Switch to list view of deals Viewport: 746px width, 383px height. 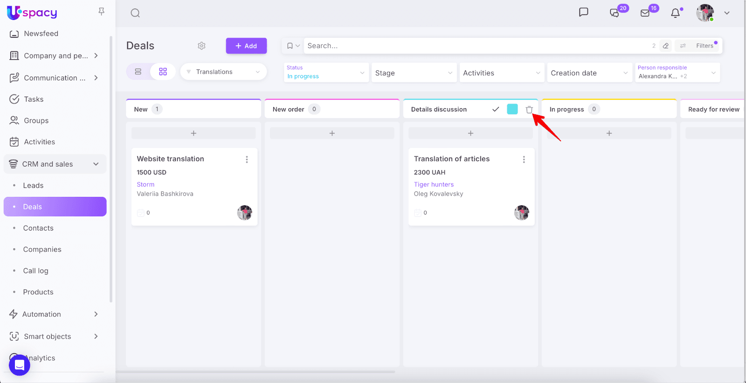(138, 72)
